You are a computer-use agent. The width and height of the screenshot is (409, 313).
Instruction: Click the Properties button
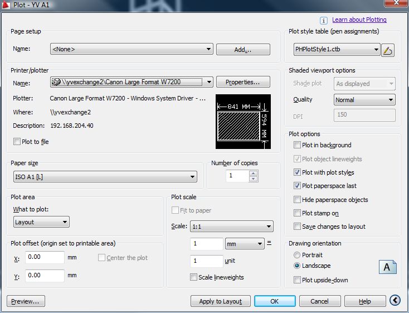pos(242,82)
